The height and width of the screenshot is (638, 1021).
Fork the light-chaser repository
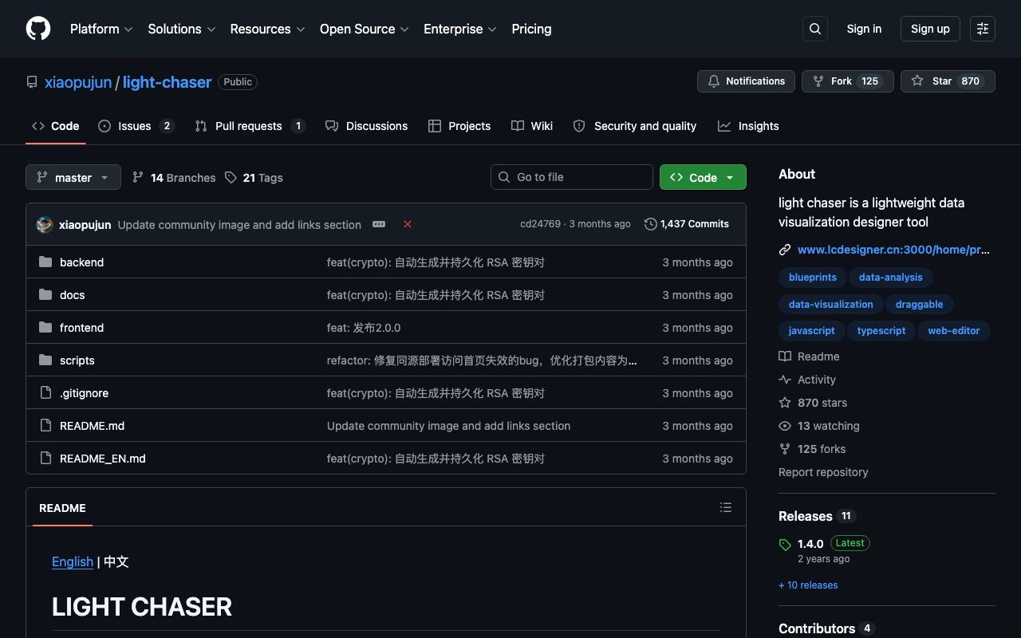pyautogui.click(x=848, y=81)
